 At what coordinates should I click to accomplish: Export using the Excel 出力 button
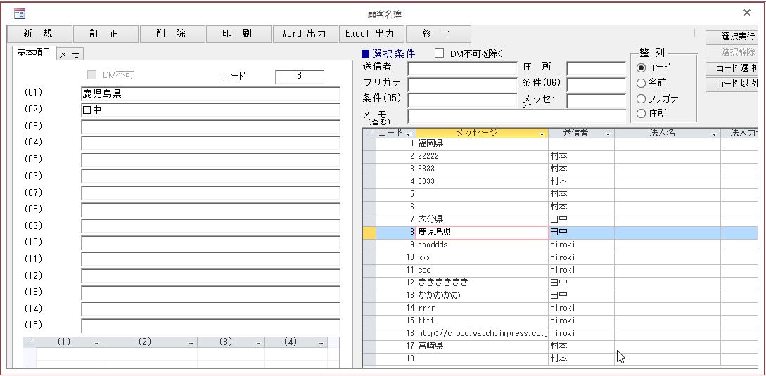click(370, 34)
